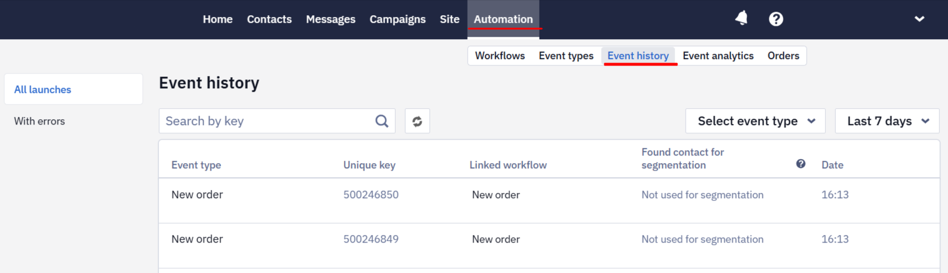Click the segmentation column help icon
The width and height of the screenshot is (948, 273).
(x=801, y=164)
